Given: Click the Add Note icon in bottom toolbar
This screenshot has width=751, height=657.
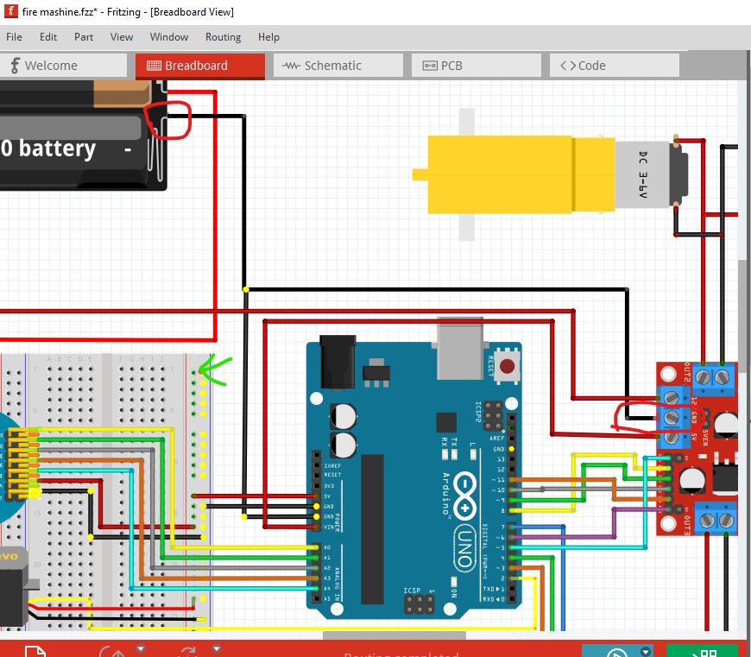Looking at the screenshot, I should (x=35, y=652).
